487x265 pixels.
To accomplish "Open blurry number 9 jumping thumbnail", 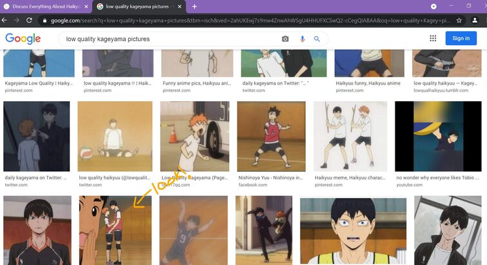I will pos(194,230).
